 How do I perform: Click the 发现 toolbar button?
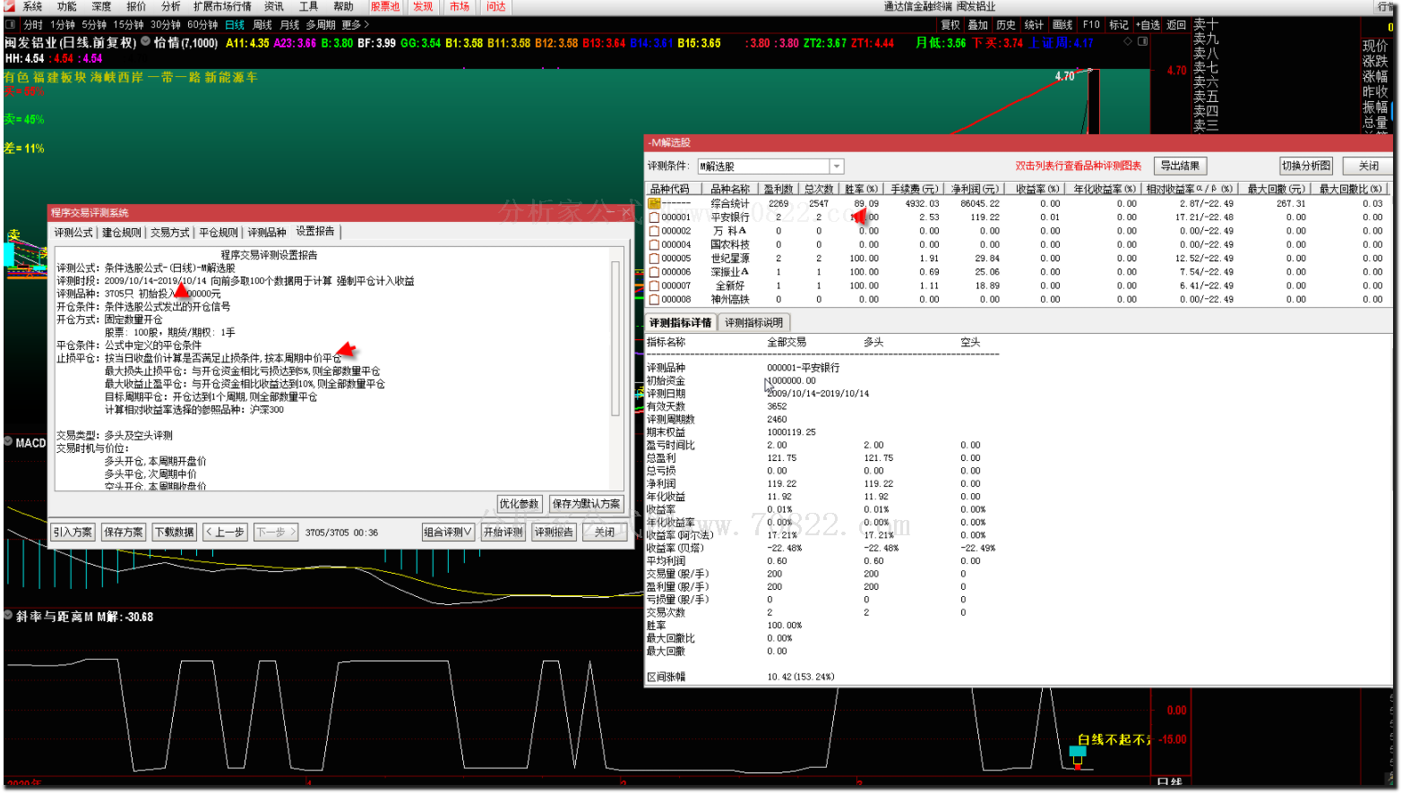click(x=423, y=6)
